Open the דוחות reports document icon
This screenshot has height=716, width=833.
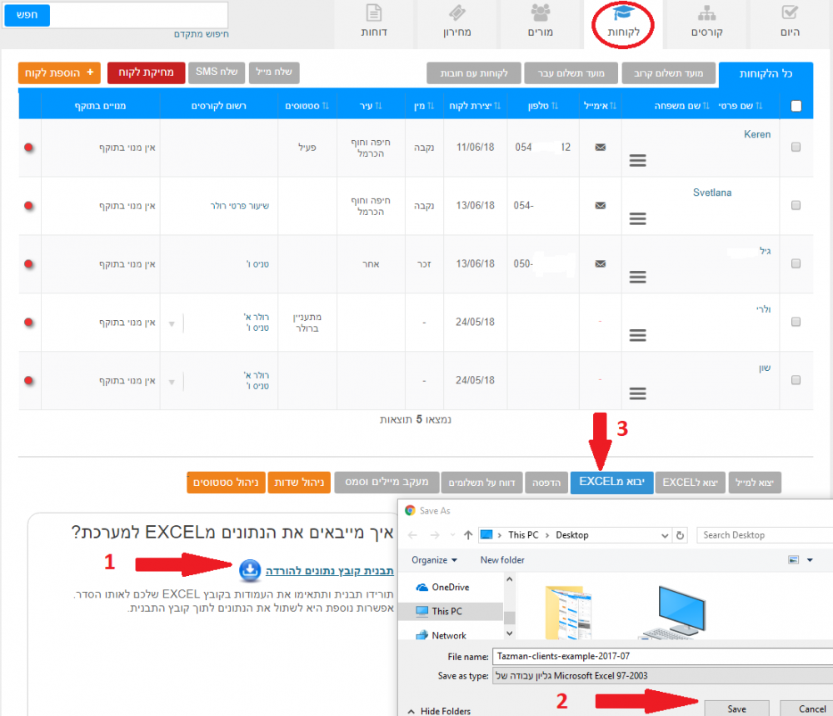374,14
